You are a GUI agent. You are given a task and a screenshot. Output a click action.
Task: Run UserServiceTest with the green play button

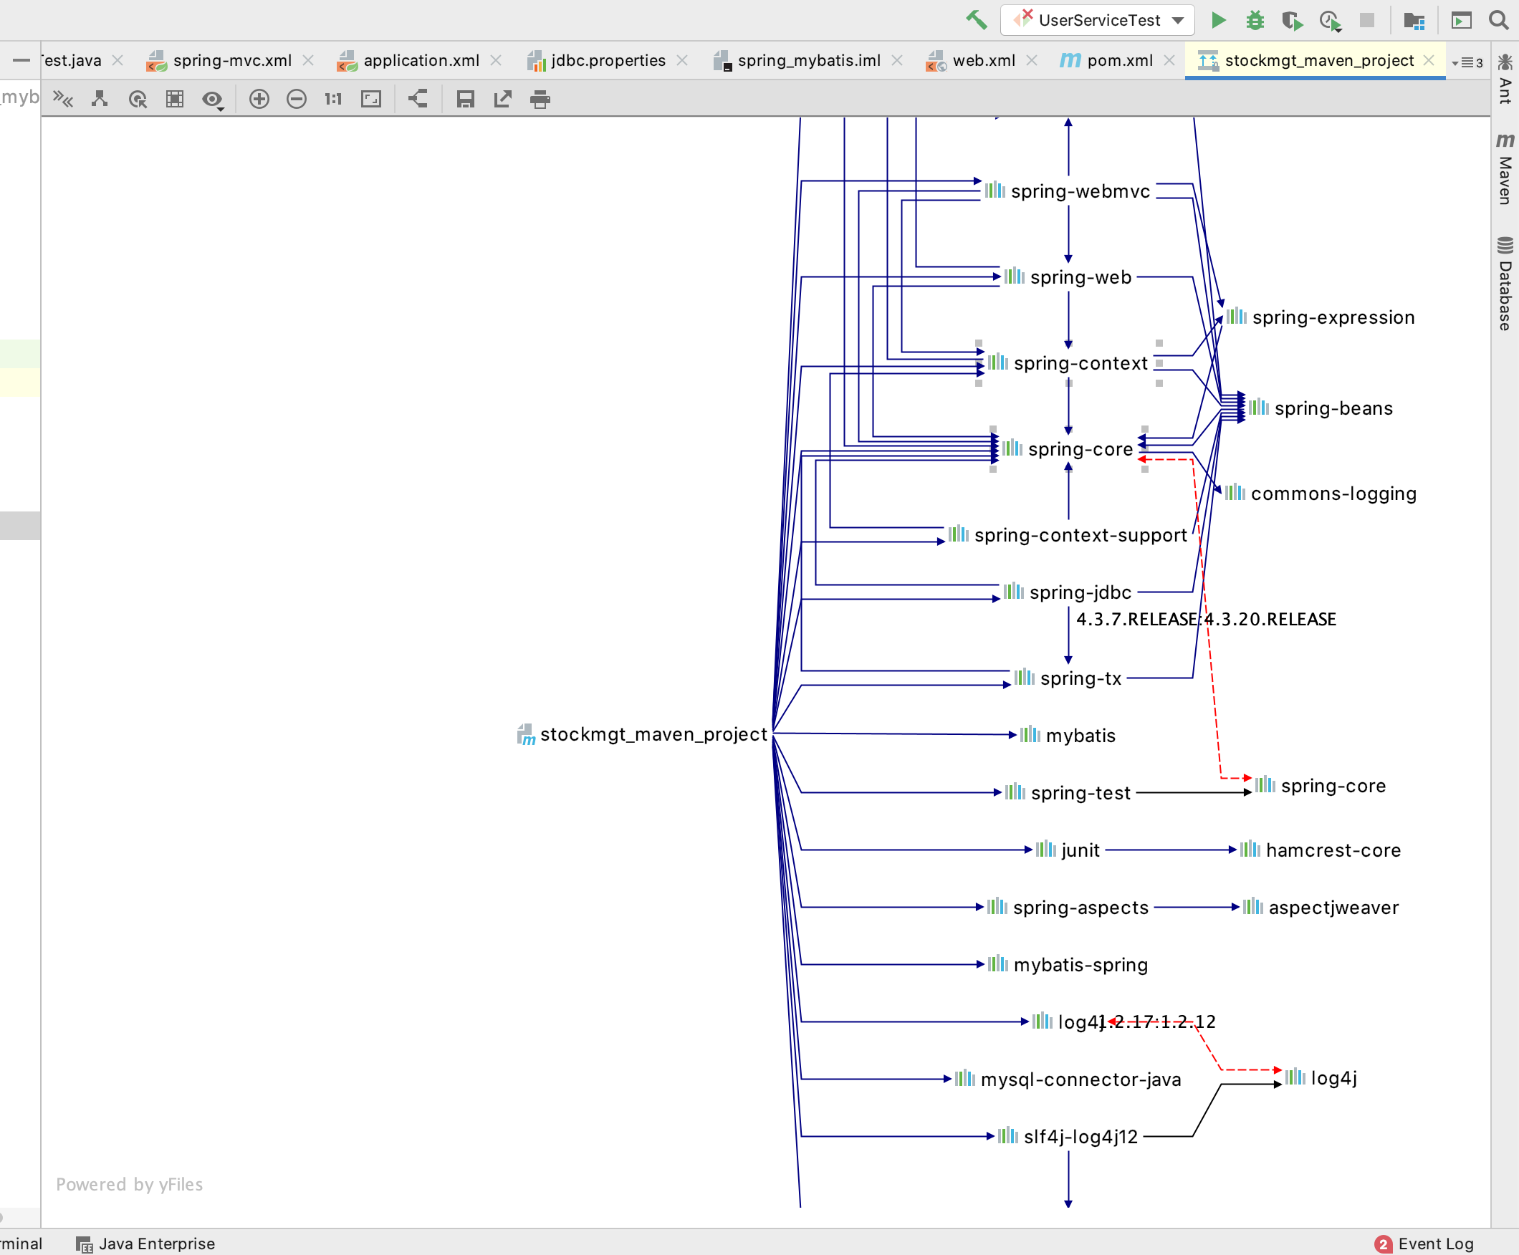coord(1218,20)
